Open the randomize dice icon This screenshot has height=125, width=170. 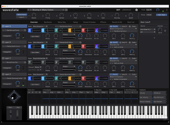[136, 10]
